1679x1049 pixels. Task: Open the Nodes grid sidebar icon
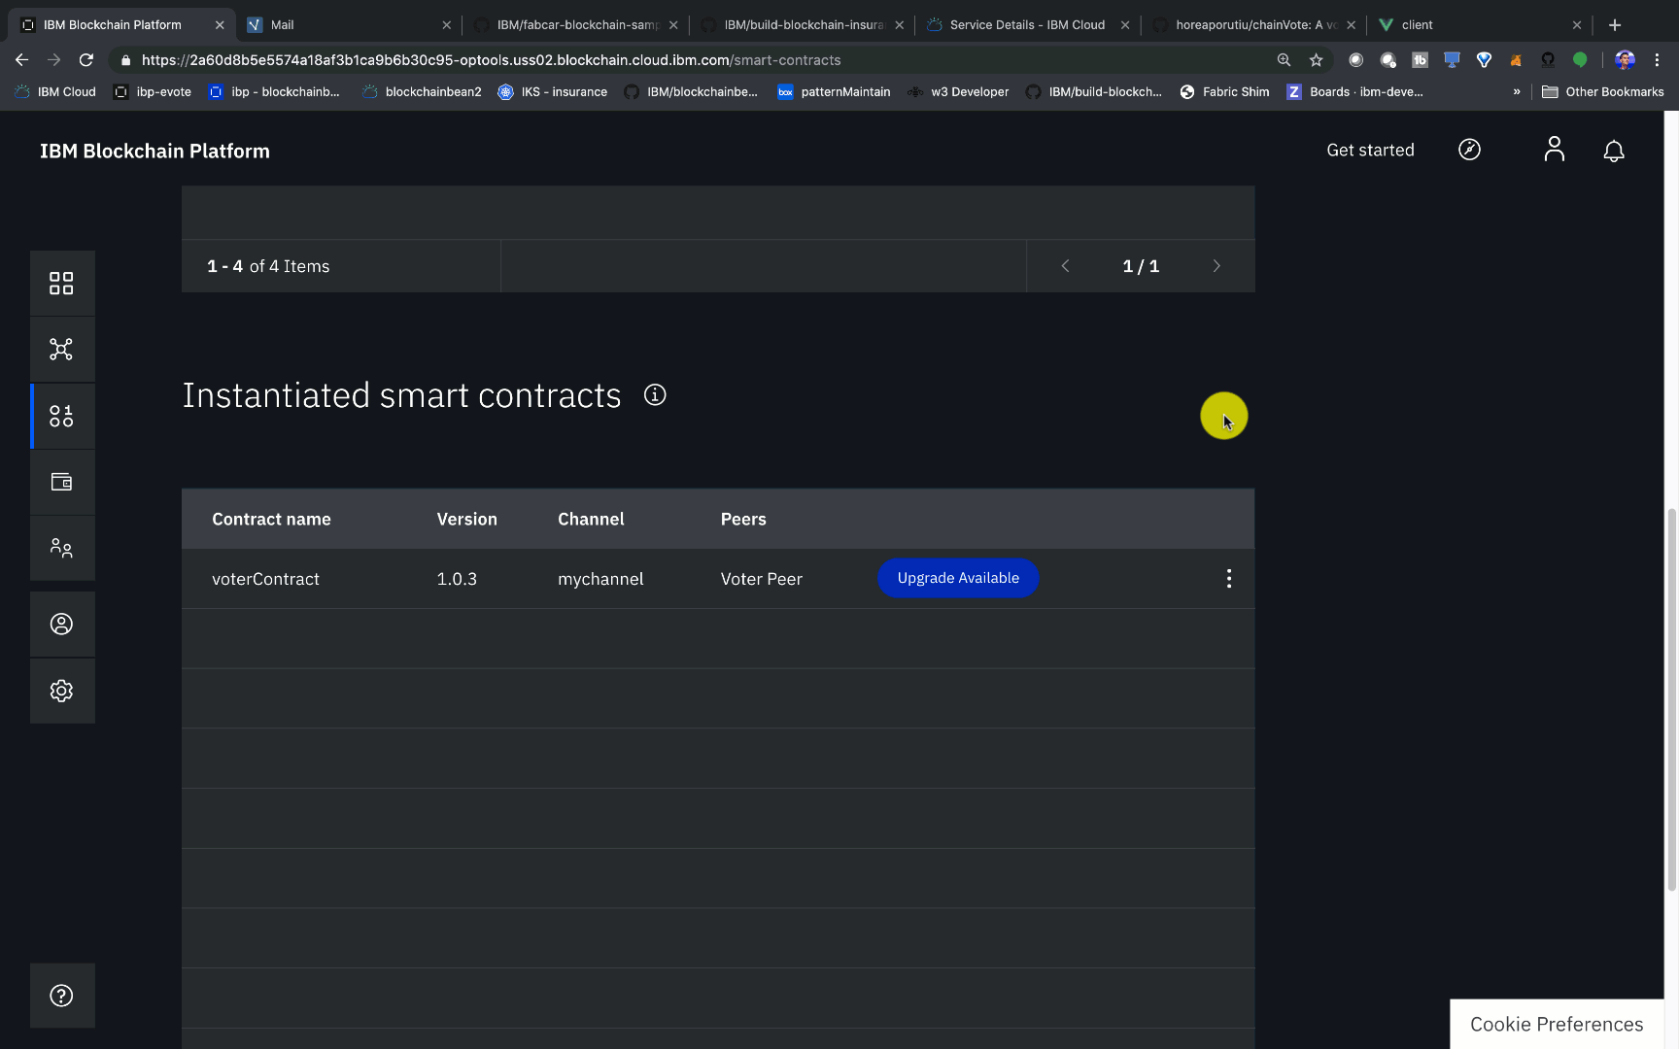point(61,283)
